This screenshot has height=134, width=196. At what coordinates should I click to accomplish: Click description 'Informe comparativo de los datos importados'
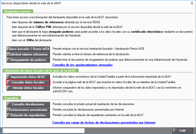click(117, 89)
